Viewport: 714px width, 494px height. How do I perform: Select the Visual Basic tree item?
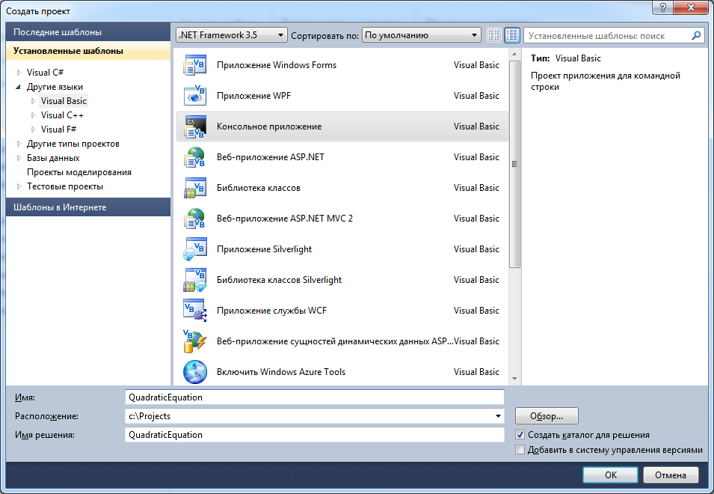pos(64,101)
